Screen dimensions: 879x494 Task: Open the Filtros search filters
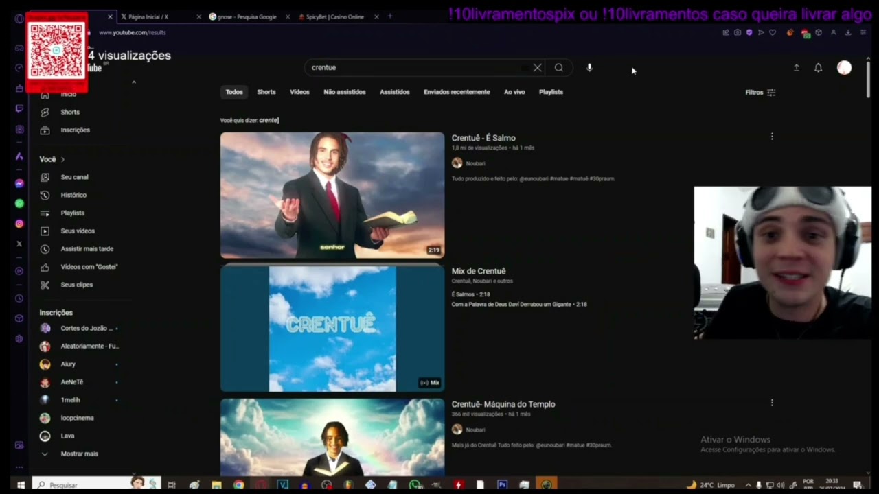pos(760,92)
